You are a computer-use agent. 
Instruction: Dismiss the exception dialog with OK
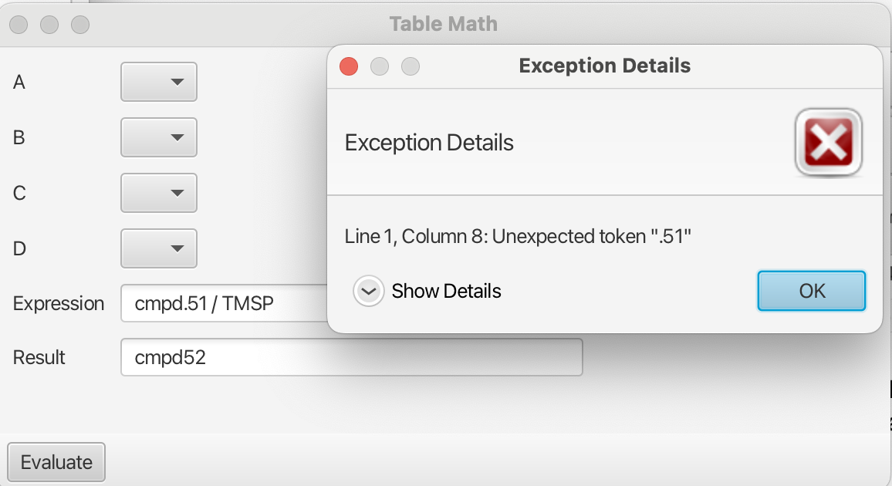pyautogui.click(x=812, y=291)
